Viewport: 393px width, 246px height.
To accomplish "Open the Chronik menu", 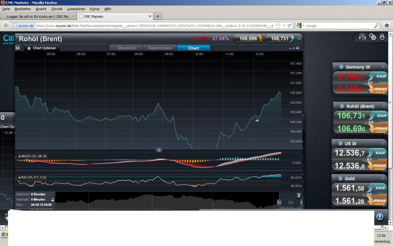I will click(x=57, y=9).
